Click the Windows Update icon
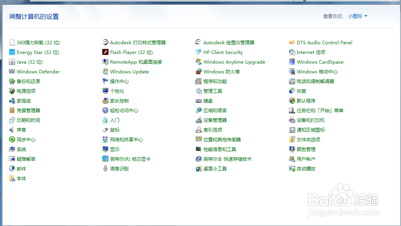This screenshot has height=226, width=401. pos(105,72)
